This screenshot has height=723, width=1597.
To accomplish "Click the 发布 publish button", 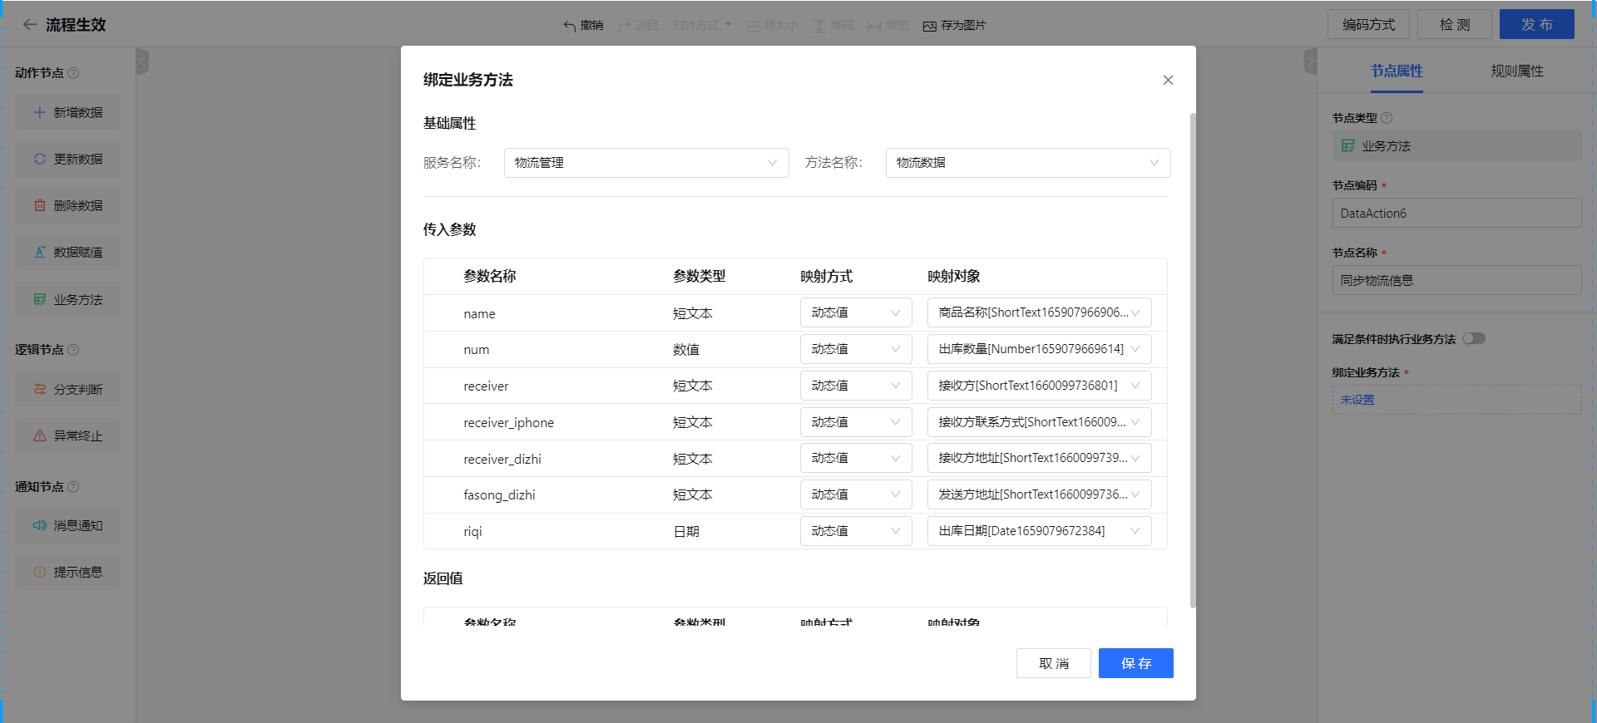I will [x=1537, y=24].
